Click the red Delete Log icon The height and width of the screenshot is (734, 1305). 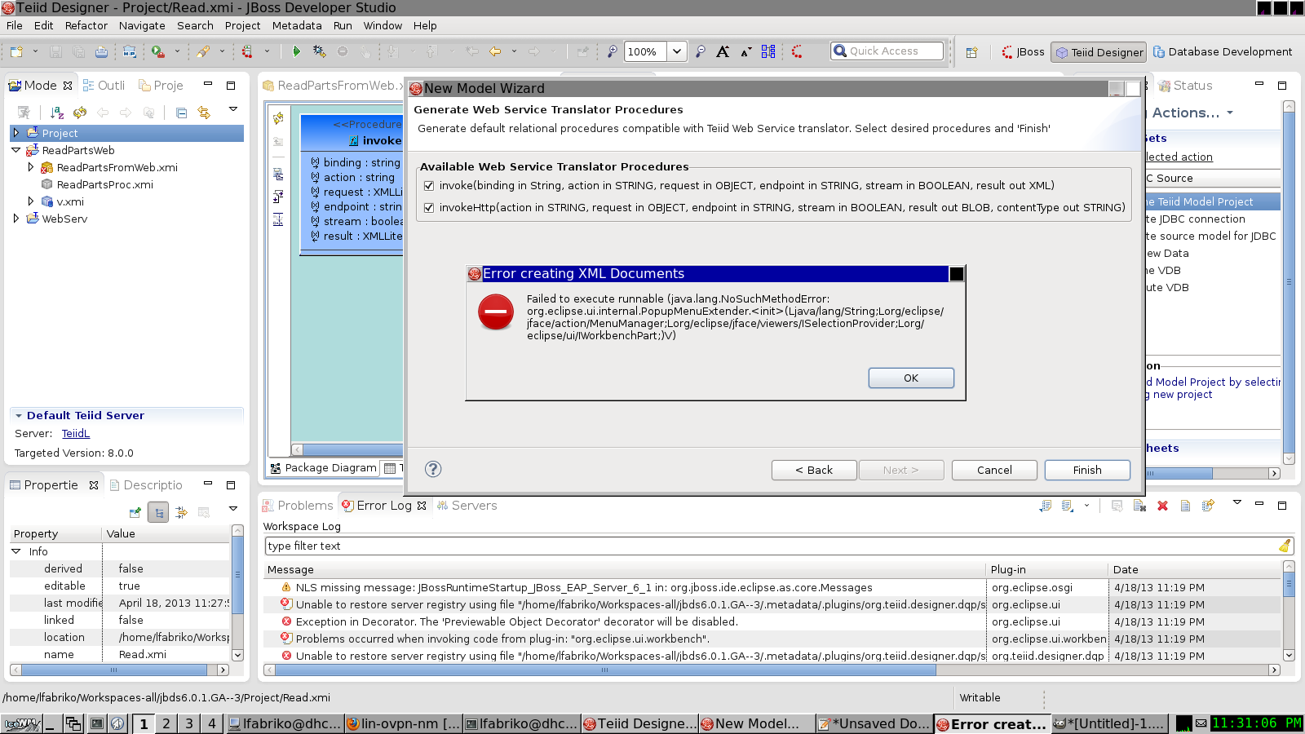1162,506
